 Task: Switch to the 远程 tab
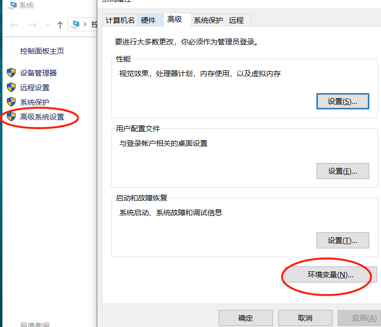click(x=238, y=20)
